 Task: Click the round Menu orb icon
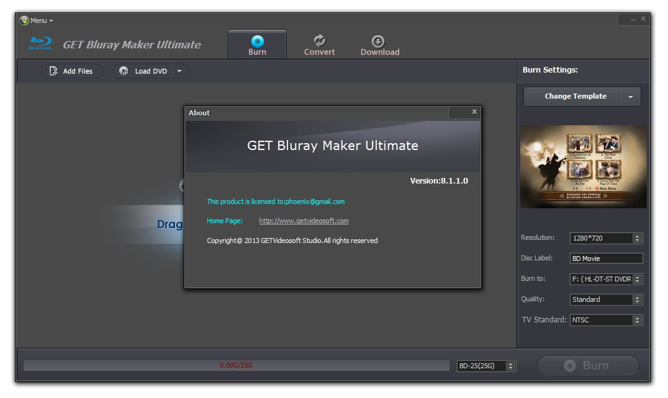point(24,20)
